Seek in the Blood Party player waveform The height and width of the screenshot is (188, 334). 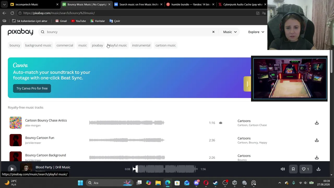click(165, 169)
